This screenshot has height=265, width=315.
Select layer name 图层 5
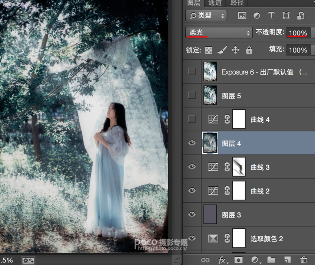[231, 96]
